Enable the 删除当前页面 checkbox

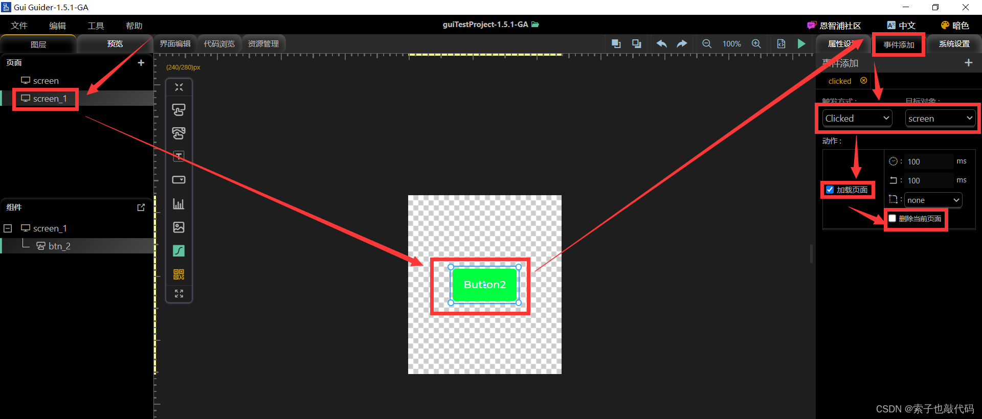tap(892, 218)
